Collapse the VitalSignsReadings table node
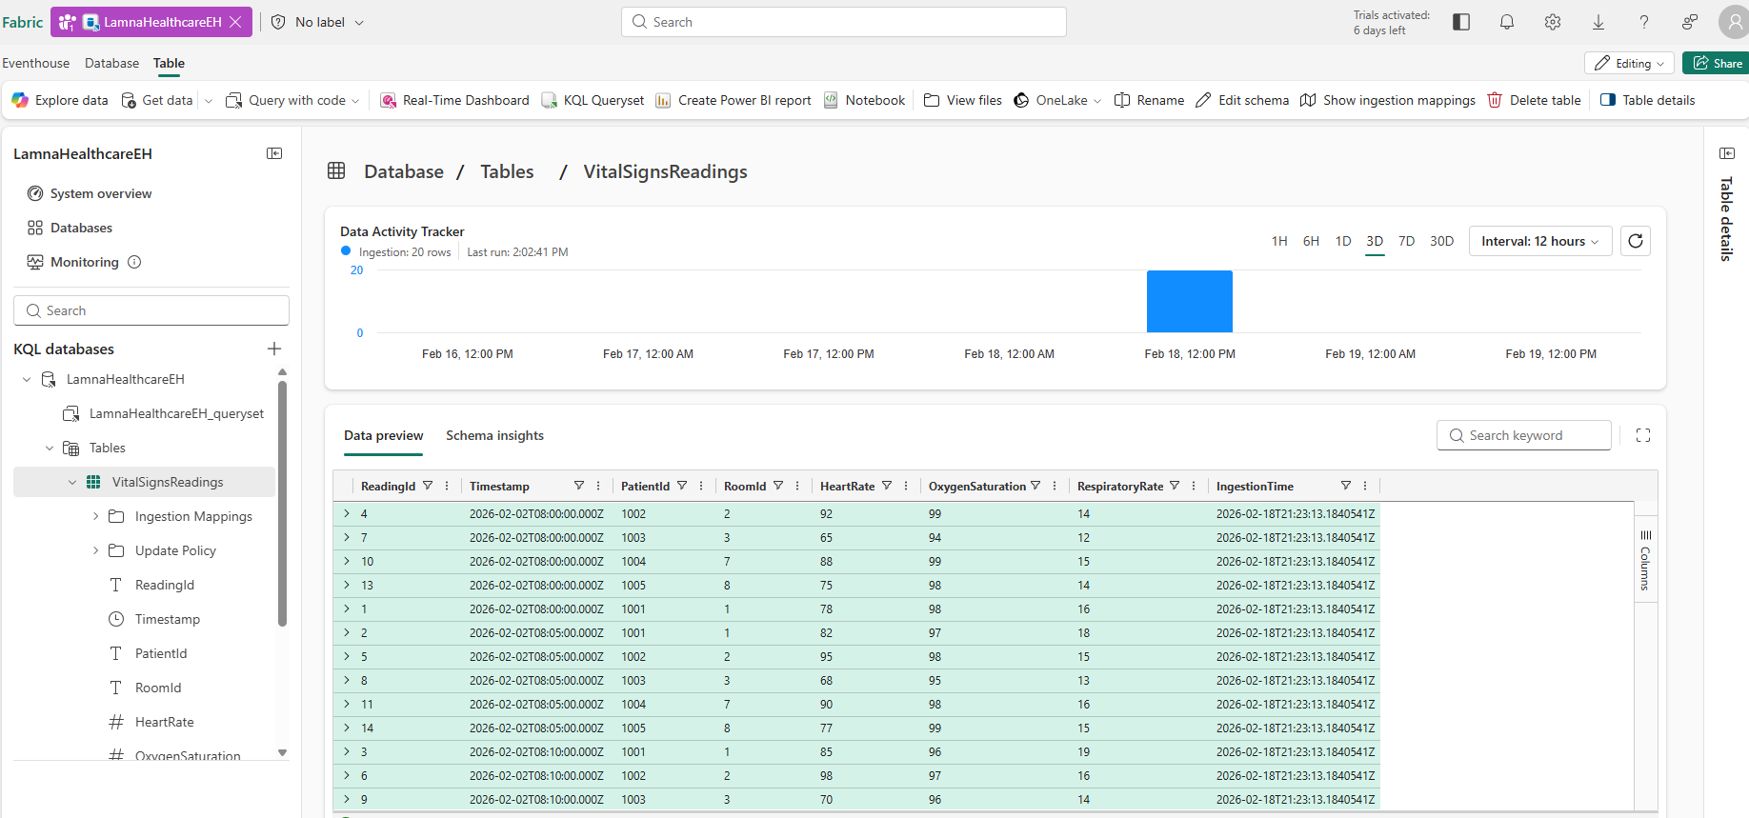 (x=72, y=482)
